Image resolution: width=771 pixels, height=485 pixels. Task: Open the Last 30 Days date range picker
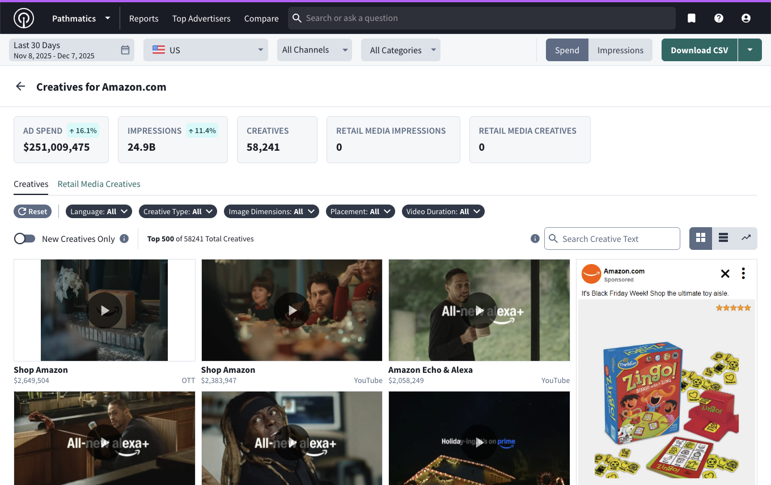pyautogui.click(x=71, y=50)
